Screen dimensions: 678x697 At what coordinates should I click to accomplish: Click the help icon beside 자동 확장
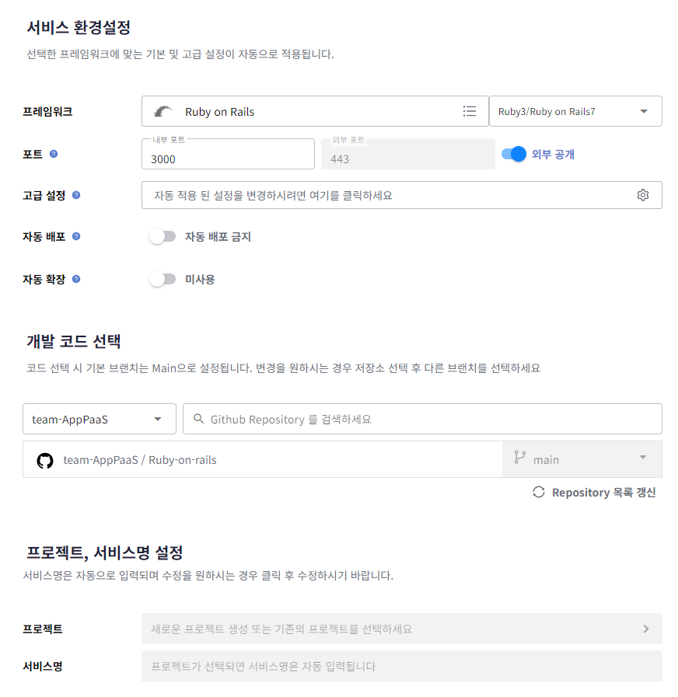pyautogui.click(x=76, y=279)
